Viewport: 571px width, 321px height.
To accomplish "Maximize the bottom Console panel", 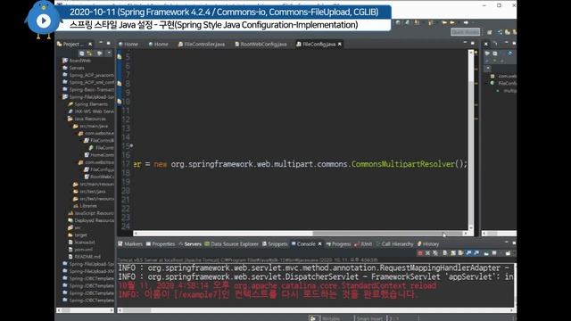I will (x=514, y=243).
